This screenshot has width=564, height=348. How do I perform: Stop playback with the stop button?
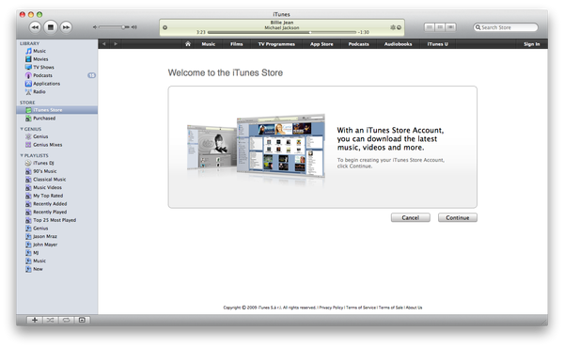tap(51, 27)
